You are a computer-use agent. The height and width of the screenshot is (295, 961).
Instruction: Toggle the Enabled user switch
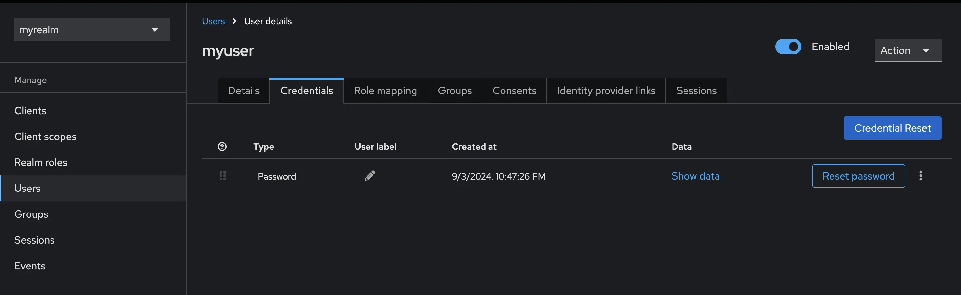[x=788, y=47]
